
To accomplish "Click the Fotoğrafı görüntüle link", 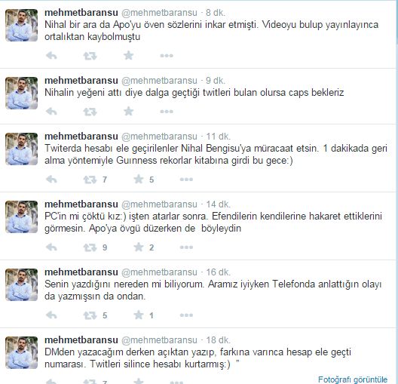I will pyautogui.click(x=353, y=379).
